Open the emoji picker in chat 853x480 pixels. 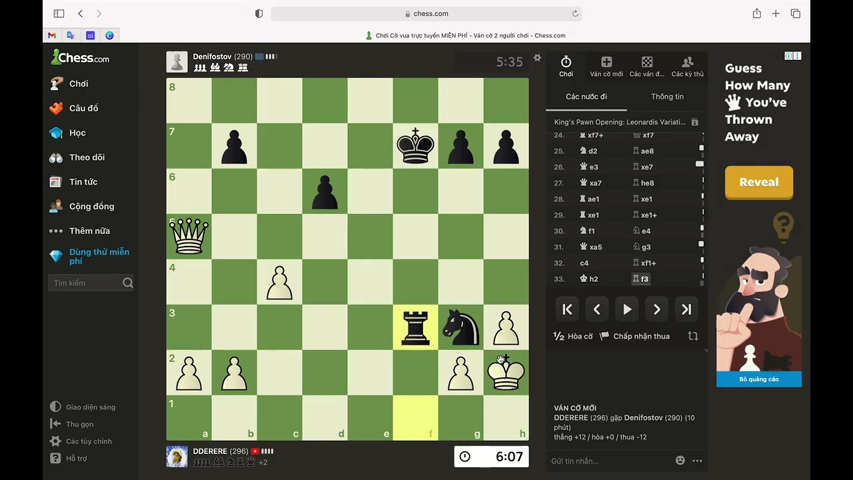[680, 461]
